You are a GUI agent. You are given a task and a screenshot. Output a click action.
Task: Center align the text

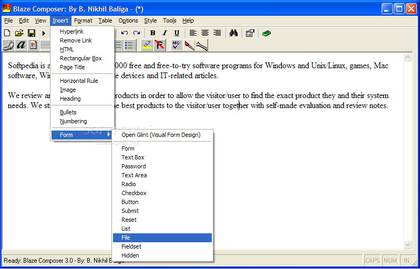click(x=205, y=33)
